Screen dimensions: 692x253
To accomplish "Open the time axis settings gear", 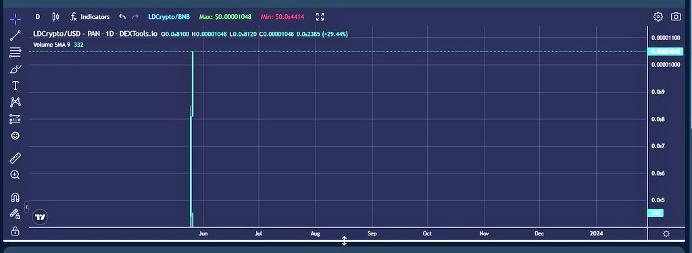I will coord(666,233).
